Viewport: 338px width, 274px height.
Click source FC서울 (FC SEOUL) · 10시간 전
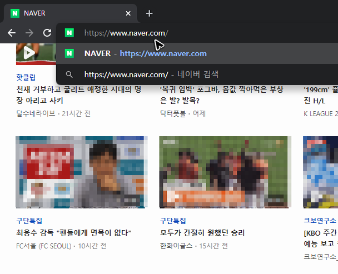(x=61, y=246)
